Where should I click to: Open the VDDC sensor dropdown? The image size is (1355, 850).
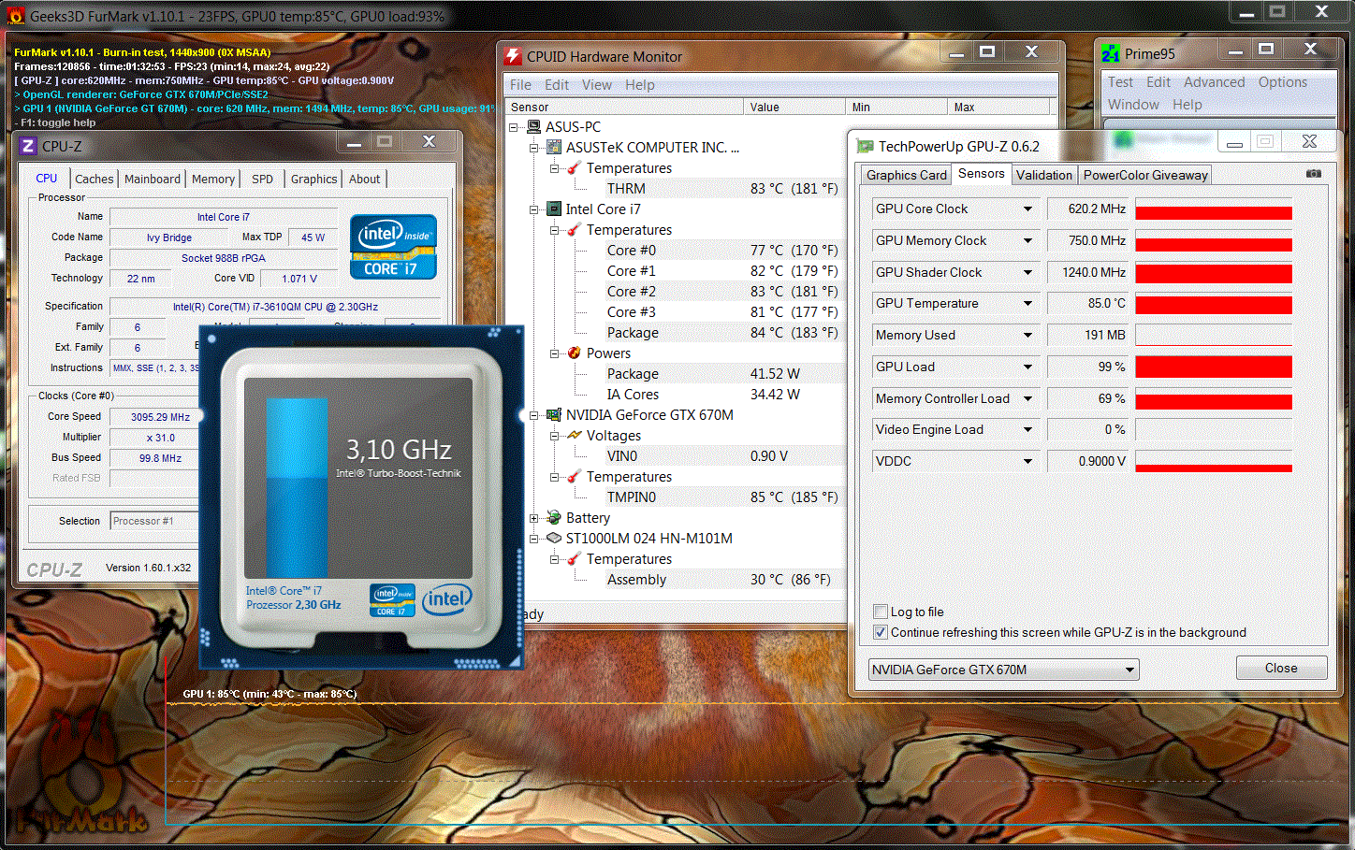pos(1027,461)
